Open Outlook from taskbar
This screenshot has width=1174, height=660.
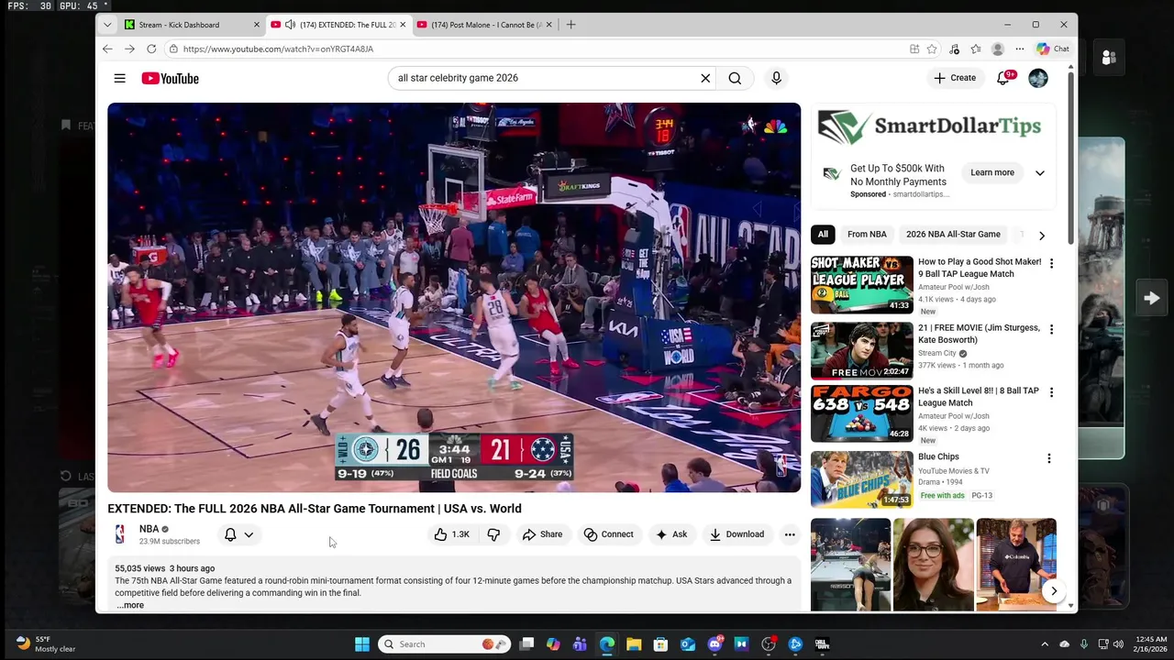(x=688, y=644)
